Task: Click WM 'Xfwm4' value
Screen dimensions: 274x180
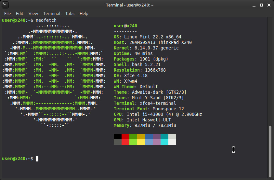Action: click(x=131, y=81)
